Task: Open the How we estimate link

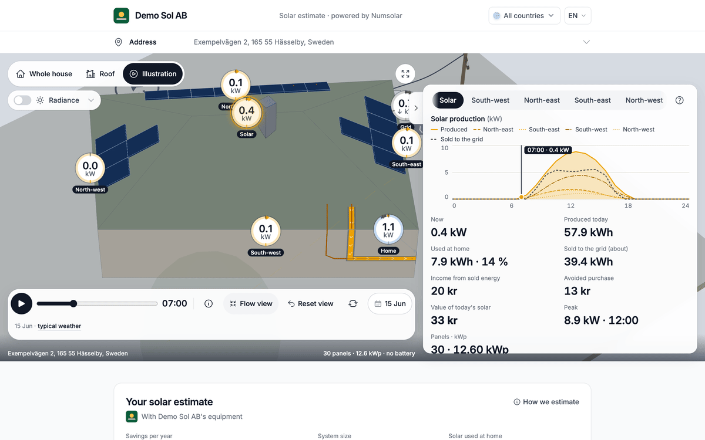Action: (546, 402)
